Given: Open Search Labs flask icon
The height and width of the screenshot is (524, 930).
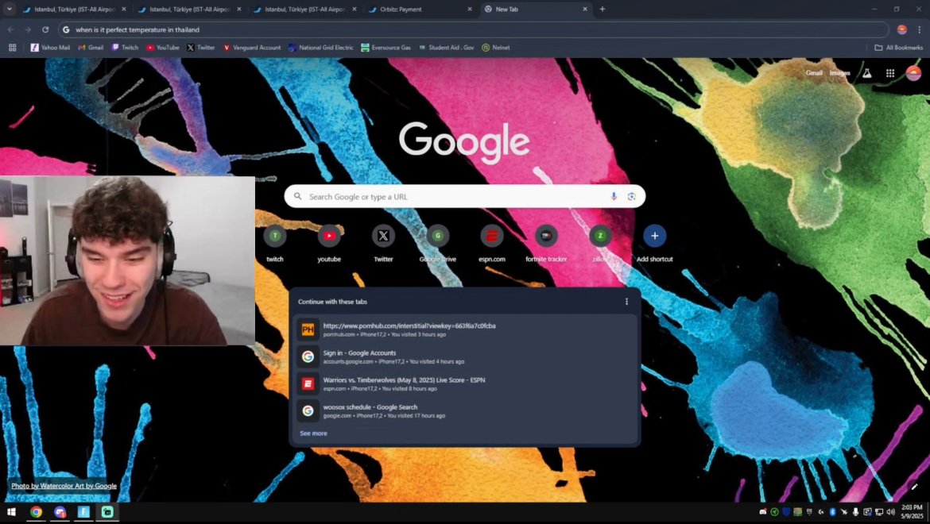Looking at the screenshot, I should pos(866,73).
